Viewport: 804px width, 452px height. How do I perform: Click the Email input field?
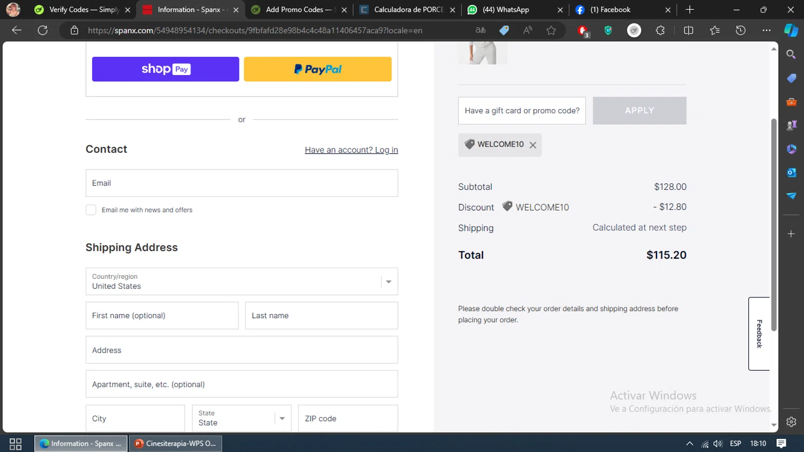click(242, 183)
